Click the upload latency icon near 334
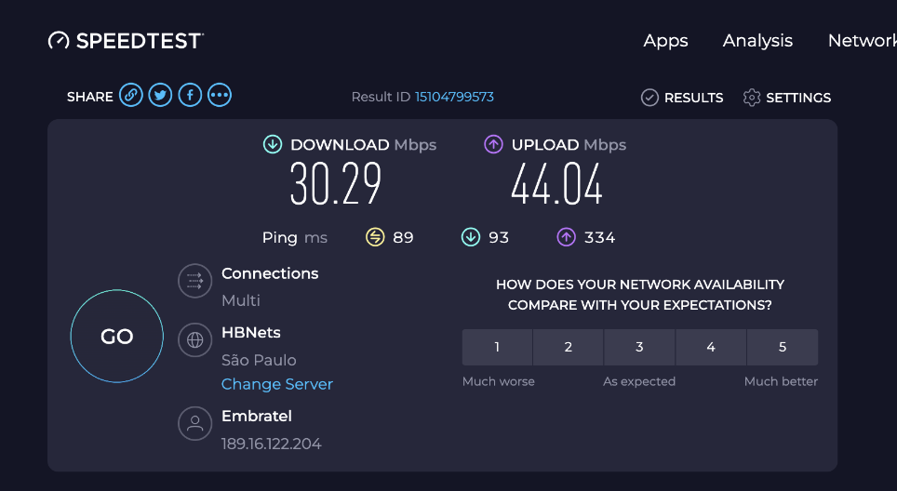The height and width of the screenshot is (491, 897). tap(567, 236)
